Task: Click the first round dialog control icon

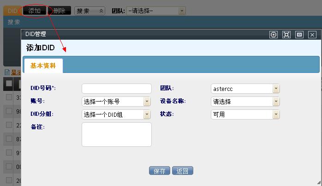Action: click(x=274, y=35)
